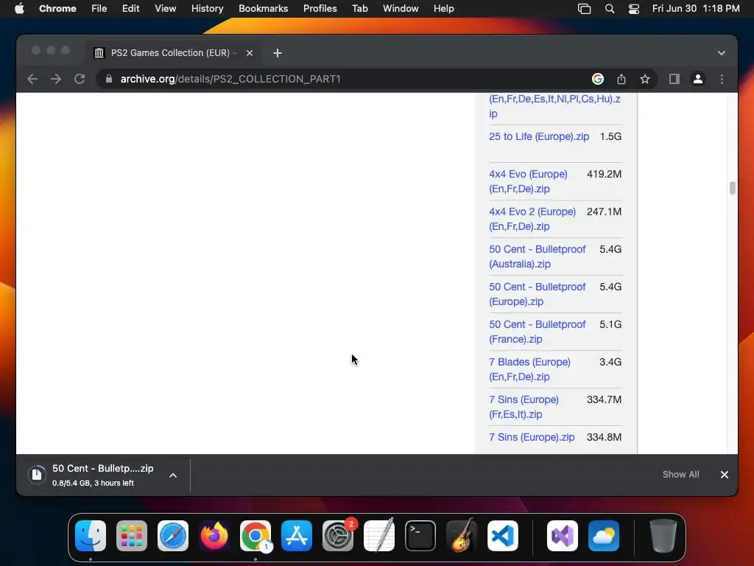Reload the archive.org page
The width and height of the screenshot is (754, 566).
[x=80, y=79]
